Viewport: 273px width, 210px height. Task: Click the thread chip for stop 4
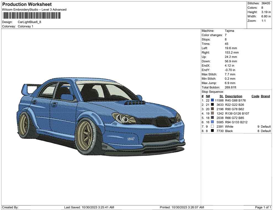(212, 113)
